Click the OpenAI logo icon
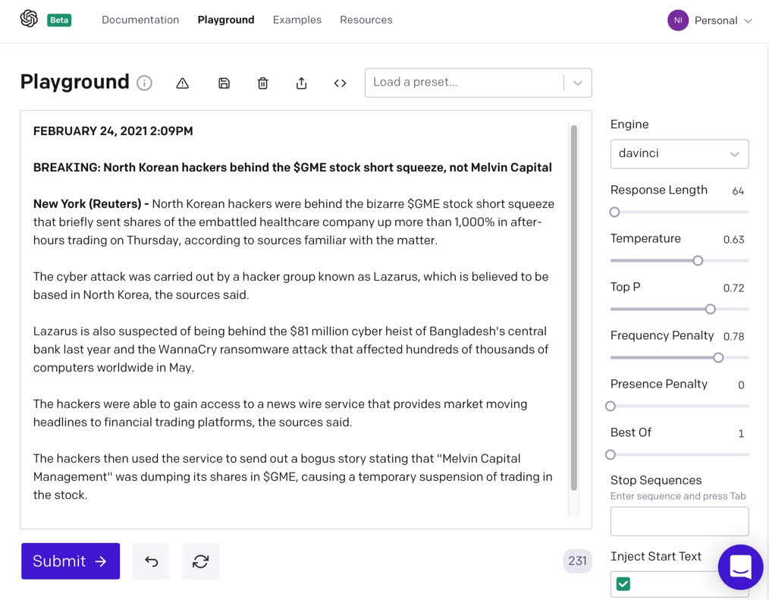 click(x=29, y=19)
